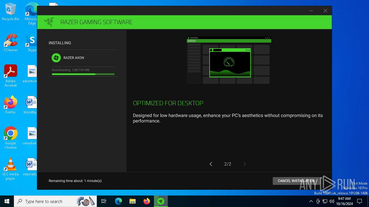
Task: Select the Razer Axon crosshair icon
Action: click(x=56, y=58)
